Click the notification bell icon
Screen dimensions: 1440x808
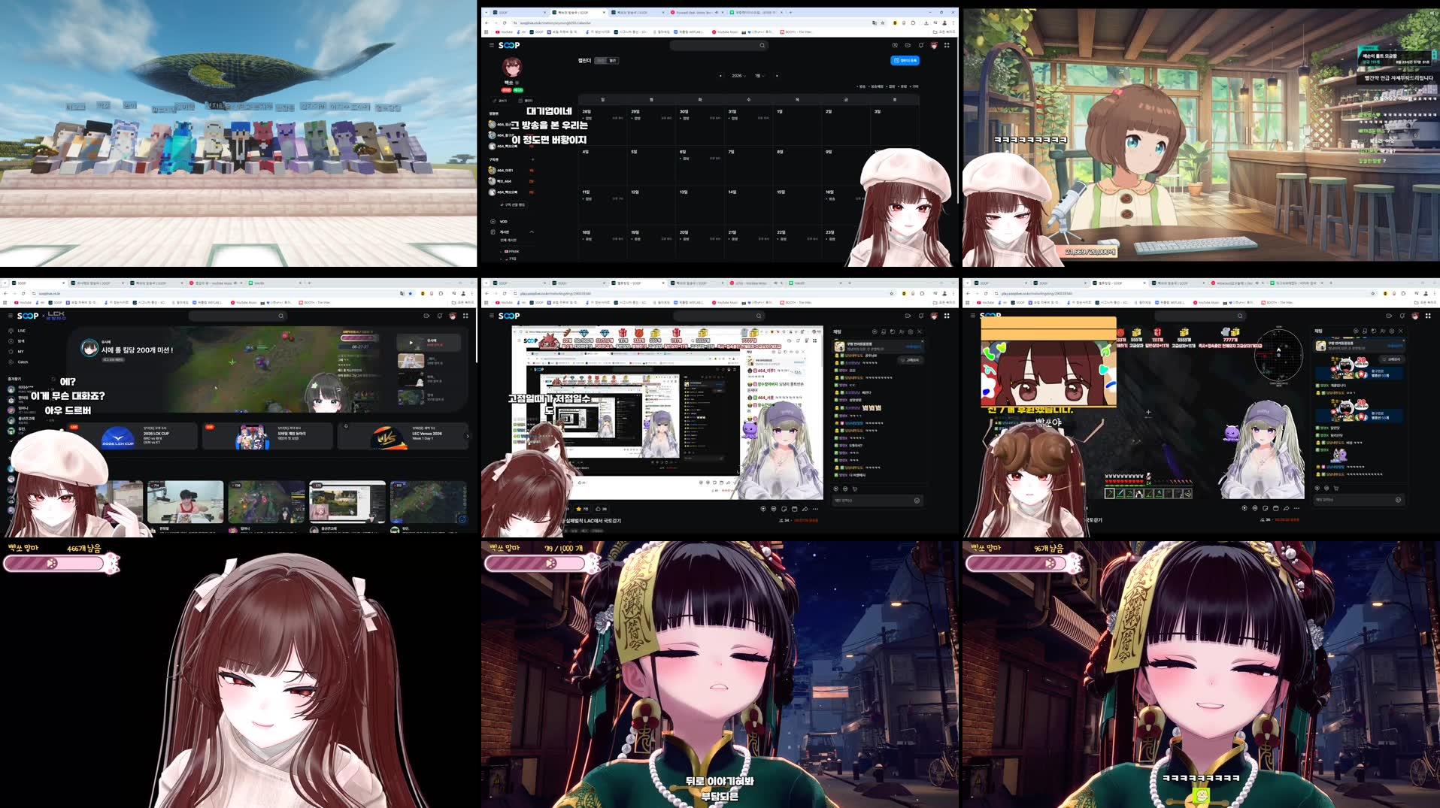click(921, 45)
